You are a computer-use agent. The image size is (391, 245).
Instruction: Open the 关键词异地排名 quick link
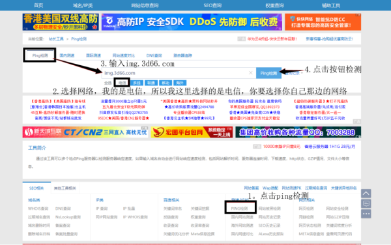pos(343,188)
